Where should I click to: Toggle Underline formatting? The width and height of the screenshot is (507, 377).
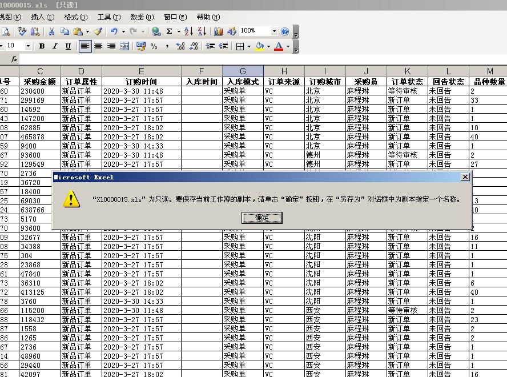tap(67, 46)
